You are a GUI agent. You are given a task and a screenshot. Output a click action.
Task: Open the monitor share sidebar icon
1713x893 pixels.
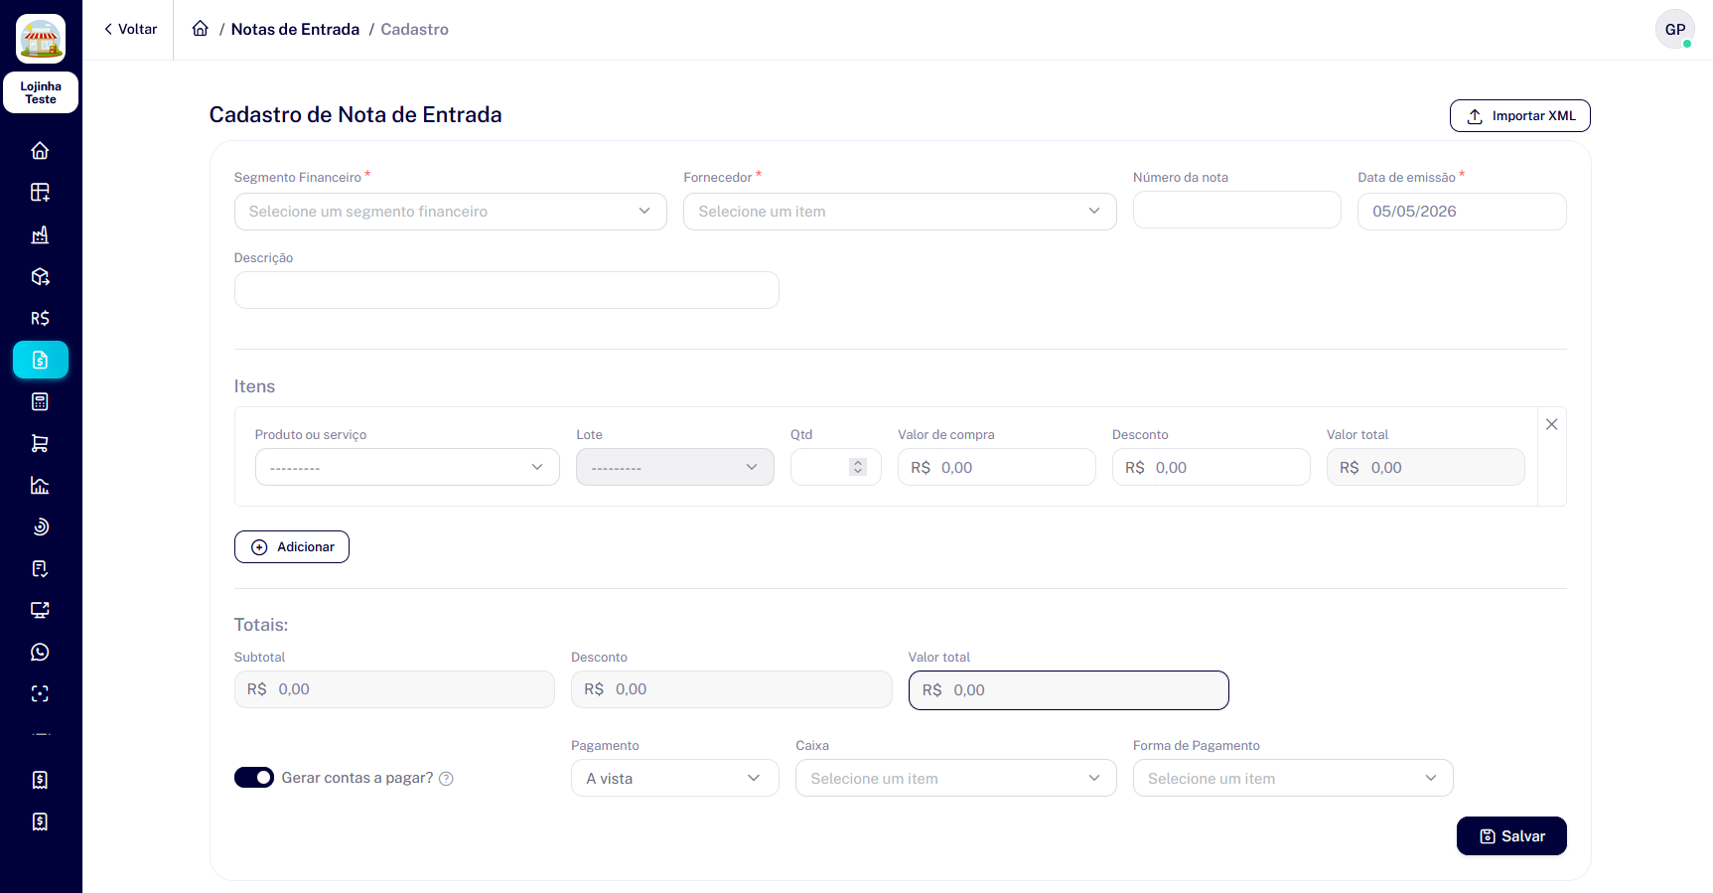[x=40, y=610]
